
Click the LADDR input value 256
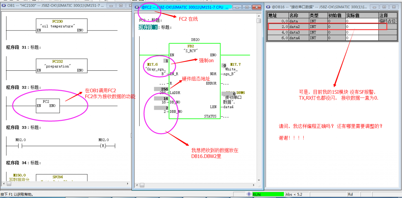coord(162,93)
